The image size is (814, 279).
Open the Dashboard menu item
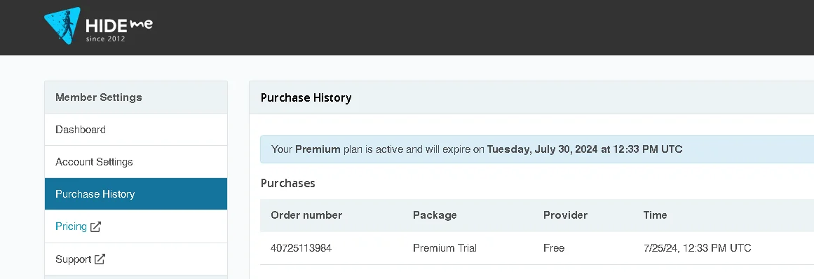point(136,130)
